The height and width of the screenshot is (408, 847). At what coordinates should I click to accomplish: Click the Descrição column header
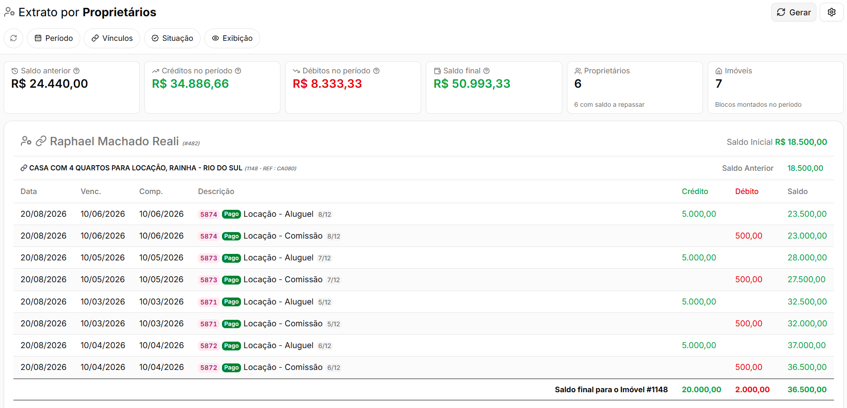pyautogui.click(x=216, y=191)
